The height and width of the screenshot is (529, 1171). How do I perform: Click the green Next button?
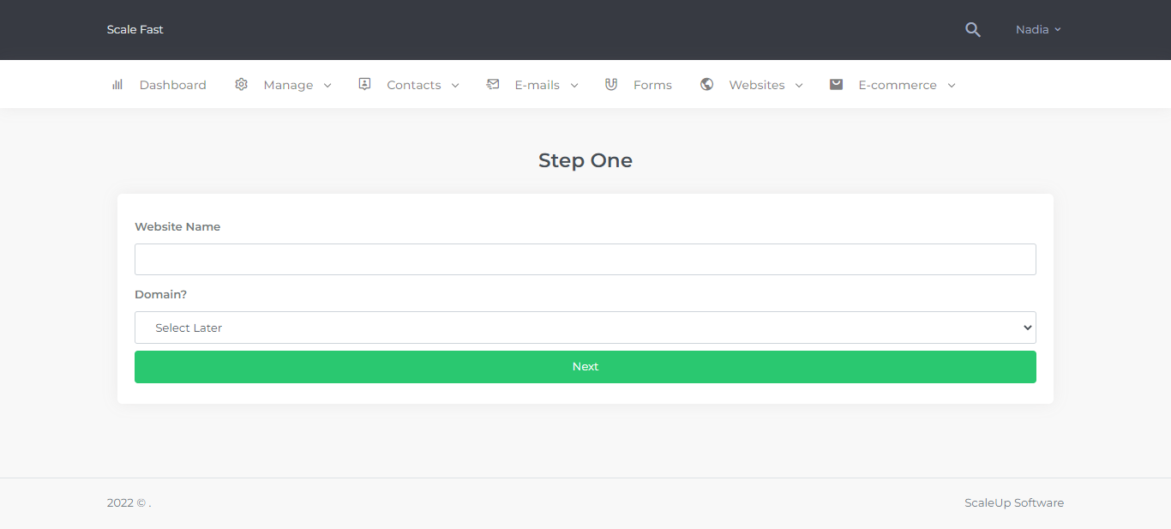click(585, 367)
